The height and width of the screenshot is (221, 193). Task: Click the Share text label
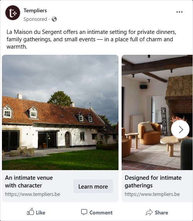161,213
